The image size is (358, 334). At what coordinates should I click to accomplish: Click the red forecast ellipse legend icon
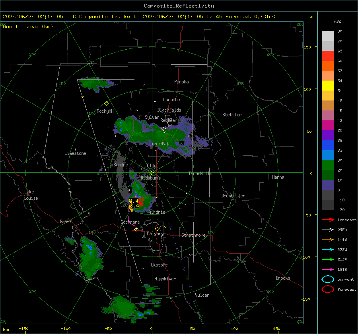(328, 289)
